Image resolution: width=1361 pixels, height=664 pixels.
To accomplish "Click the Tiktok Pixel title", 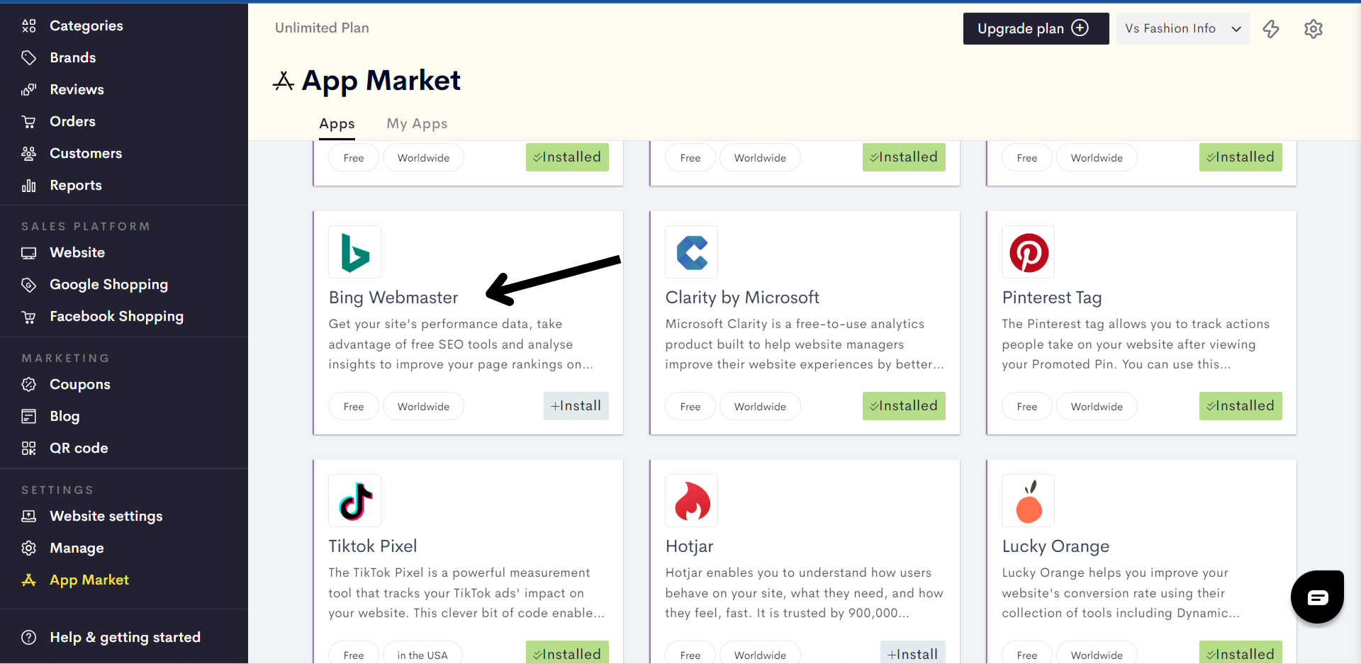I will (x=373, y=546).
